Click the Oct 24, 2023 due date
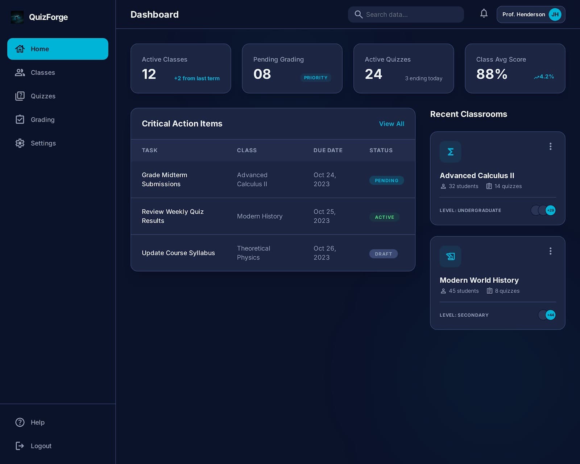This screenshot has width=580, height=464. [x=325, y=179]
